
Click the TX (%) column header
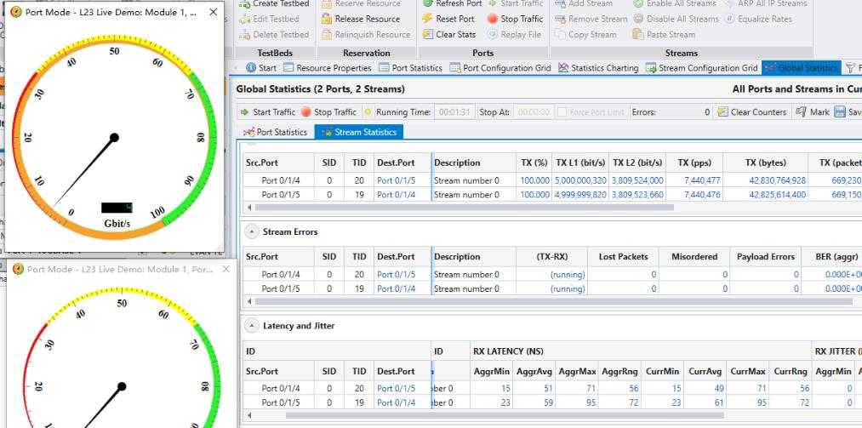(x=534, y=163)
